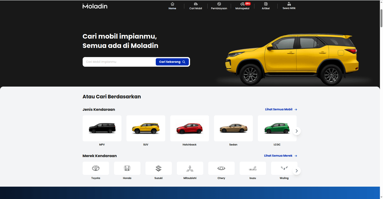The width and height of the screenshot is (383, 199).
Task: Choose the Honda brand logo
Action: tap(127, 168)
